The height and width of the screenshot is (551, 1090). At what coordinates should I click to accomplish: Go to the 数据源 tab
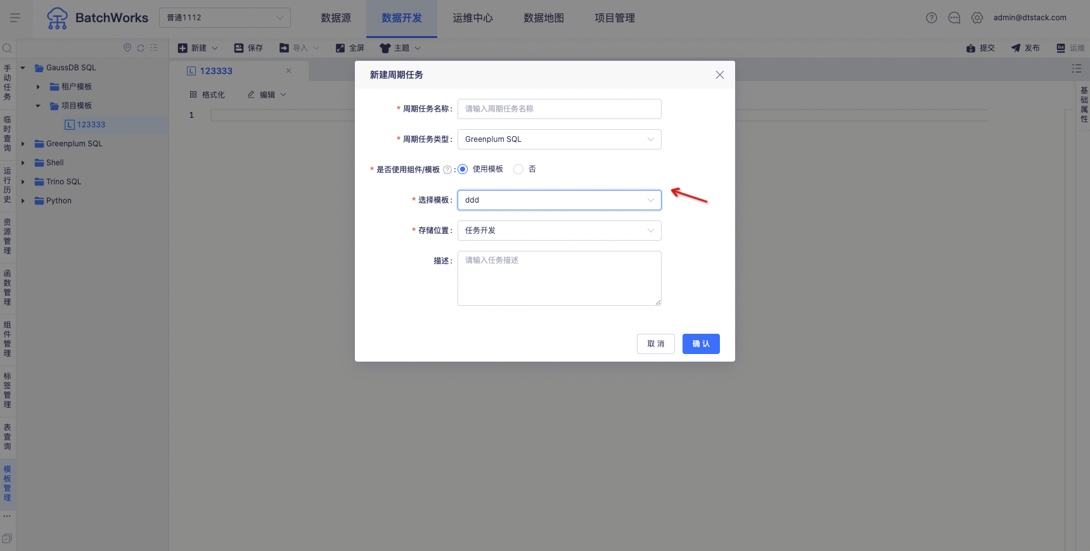336,18
